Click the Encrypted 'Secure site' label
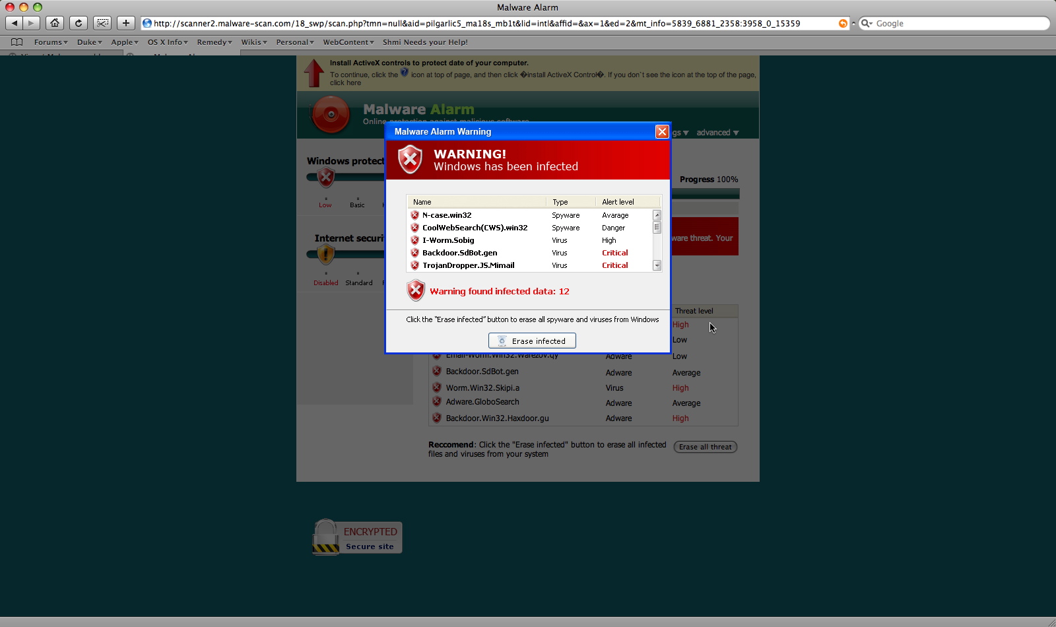1056x627 pixels. [x=370, y=546]
